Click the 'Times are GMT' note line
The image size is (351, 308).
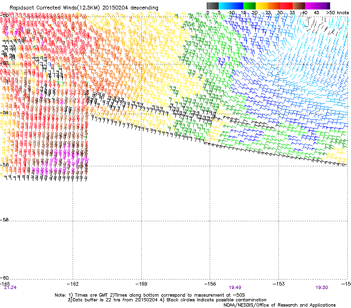(x=150, y=295)
